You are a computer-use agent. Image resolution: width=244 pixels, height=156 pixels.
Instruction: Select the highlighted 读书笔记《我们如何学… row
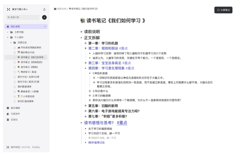pyautogui.click(x=26, y=57)
